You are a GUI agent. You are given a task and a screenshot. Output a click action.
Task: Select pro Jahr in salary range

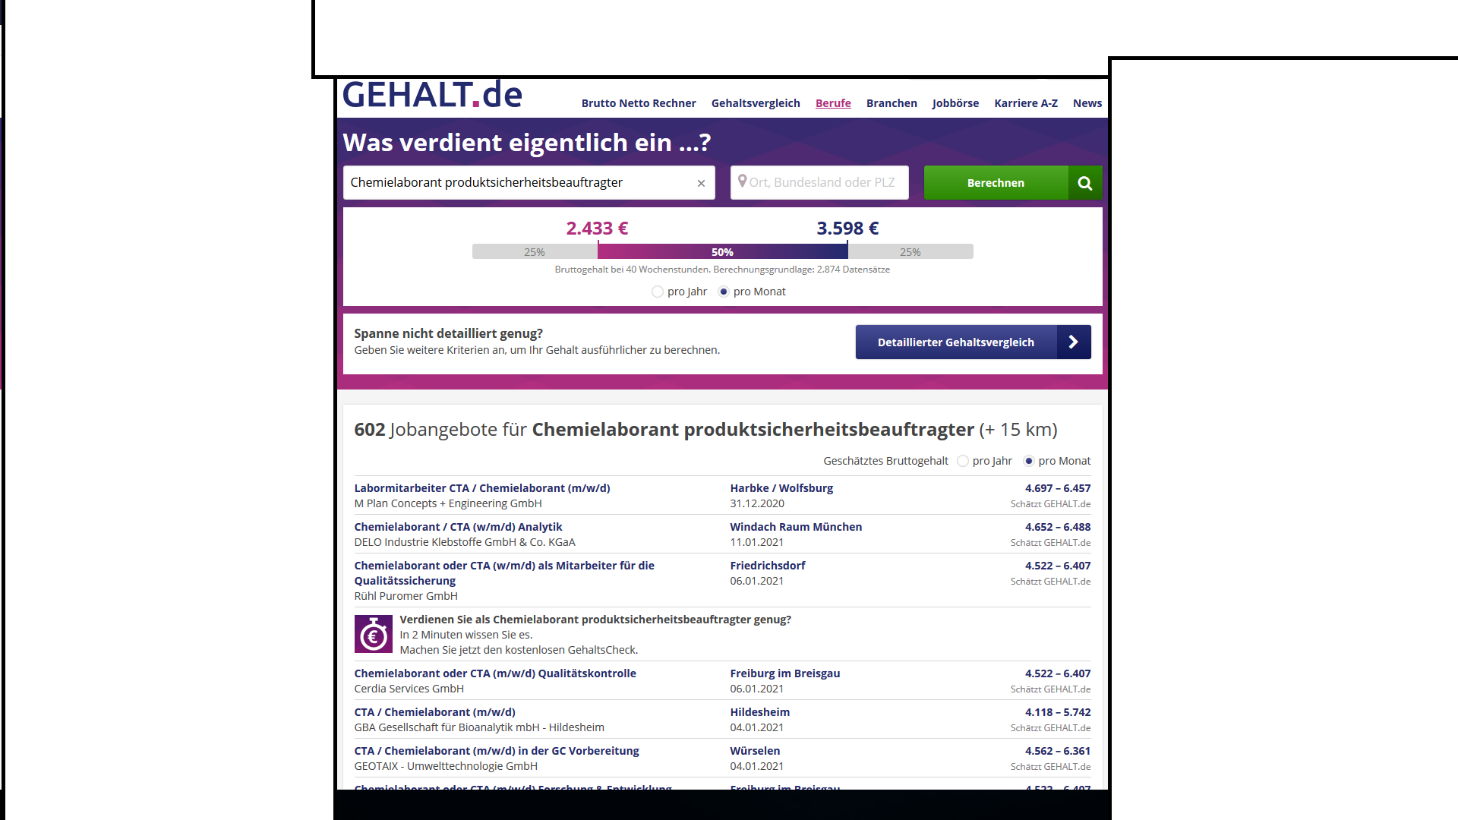pyautogui.click(x=658, y=292)
